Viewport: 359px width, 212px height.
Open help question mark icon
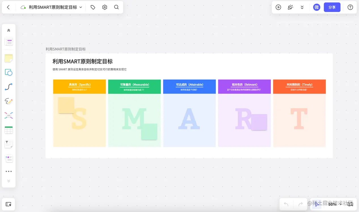click(x=350, y=7)
